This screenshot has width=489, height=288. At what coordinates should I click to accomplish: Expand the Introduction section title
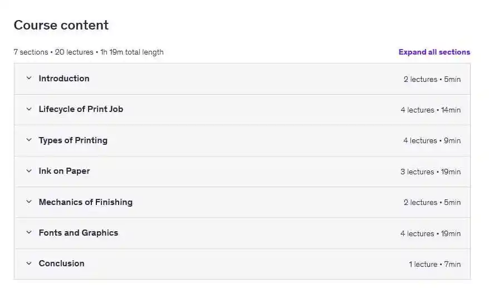tap(64, 79)
